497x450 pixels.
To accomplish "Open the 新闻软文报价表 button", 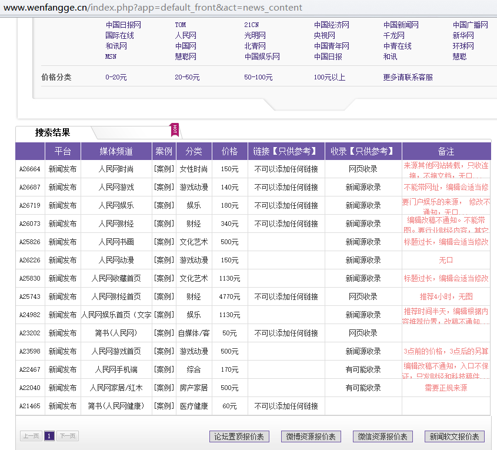I will pos(455,436).
